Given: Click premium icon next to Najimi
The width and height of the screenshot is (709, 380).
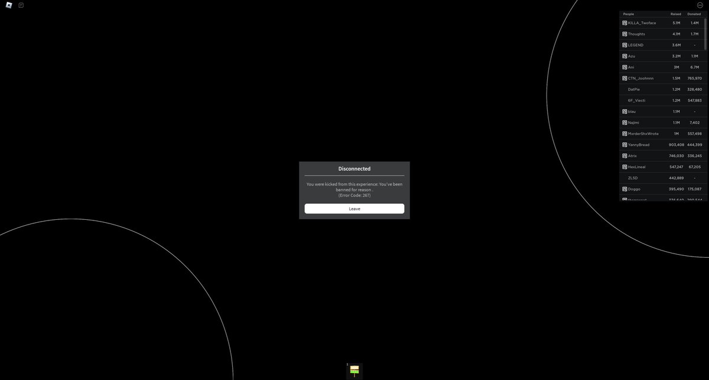Looking at the screenshot, I should [x=625, y=122].
